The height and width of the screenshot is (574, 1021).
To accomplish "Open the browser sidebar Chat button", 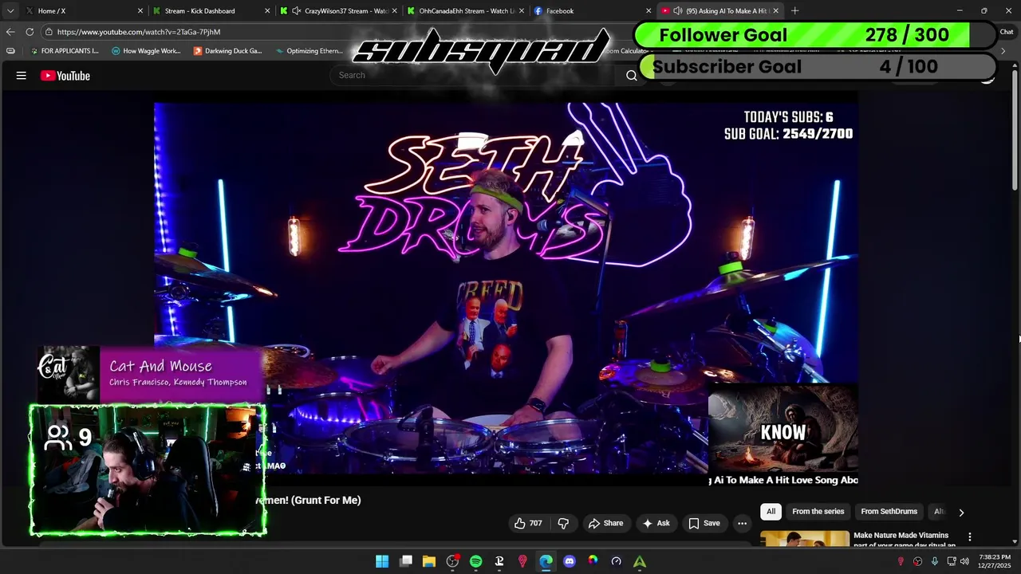I will [x=1007, y=32].
